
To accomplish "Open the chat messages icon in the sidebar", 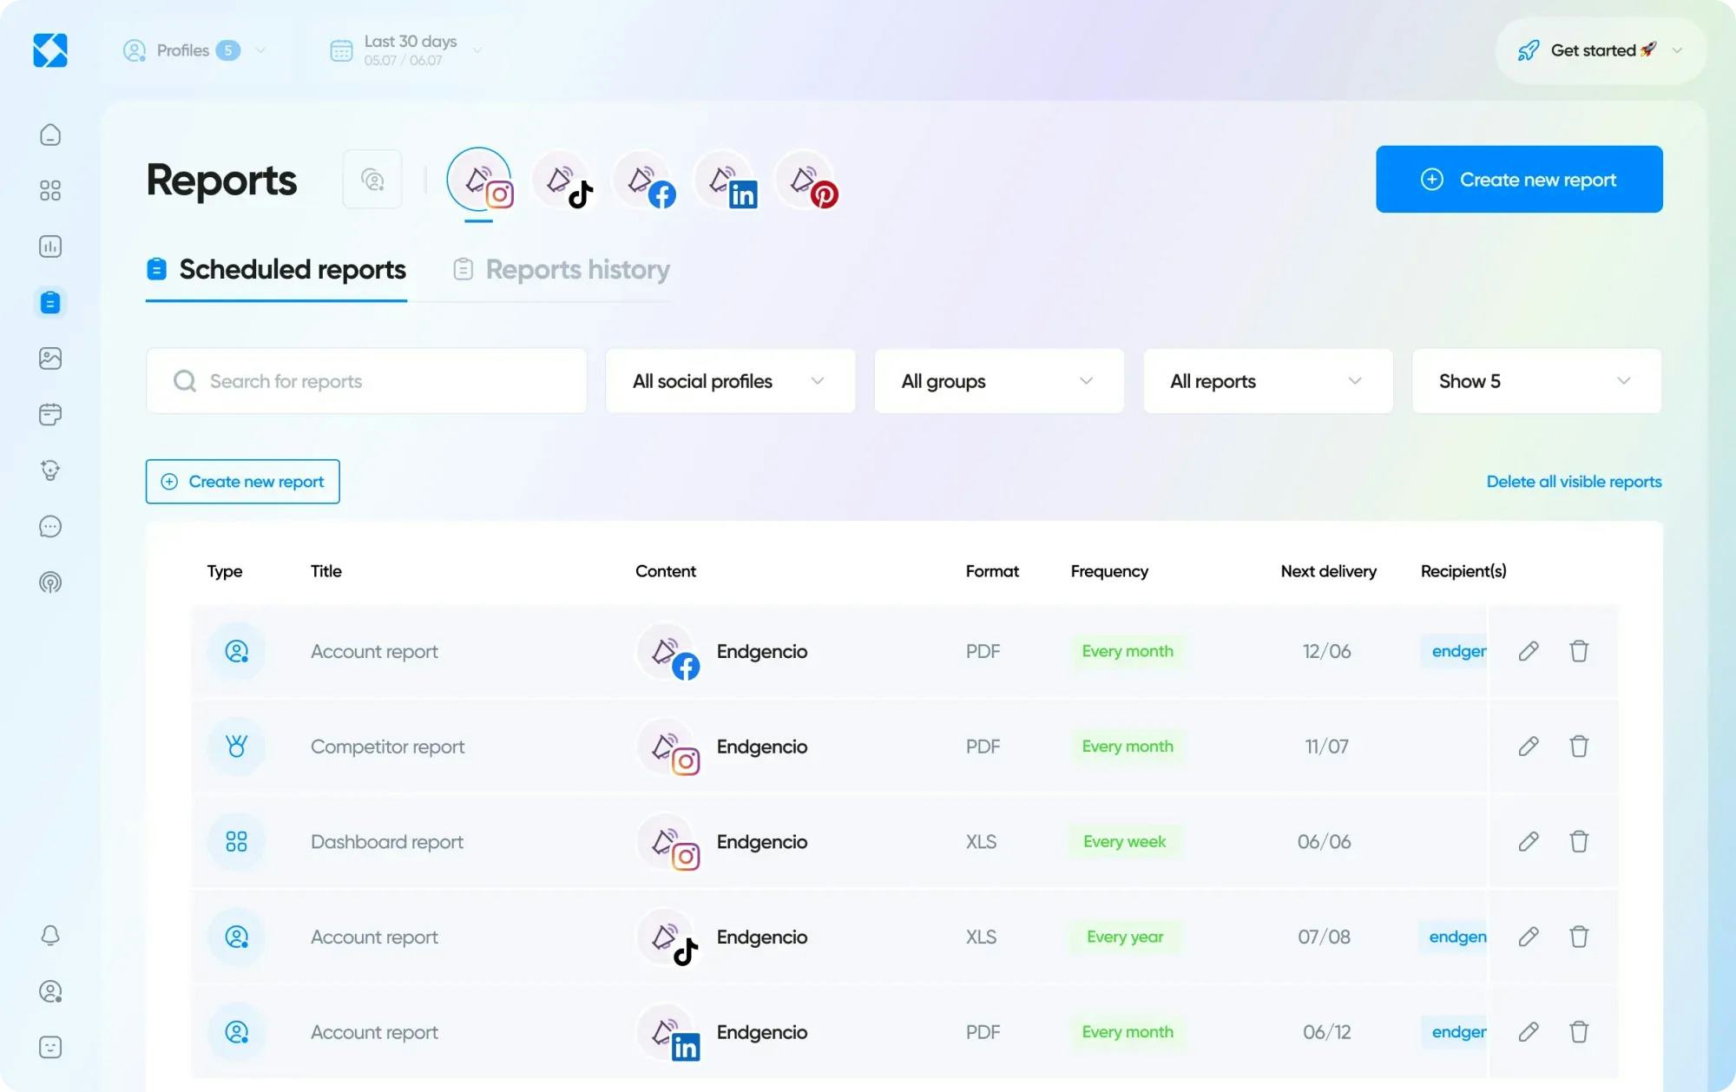I will 49,527.
